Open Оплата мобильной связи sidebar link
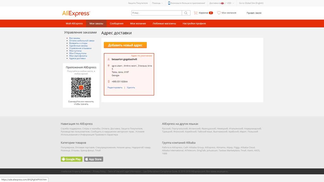 pyautogui.click(x=82, y=41)
